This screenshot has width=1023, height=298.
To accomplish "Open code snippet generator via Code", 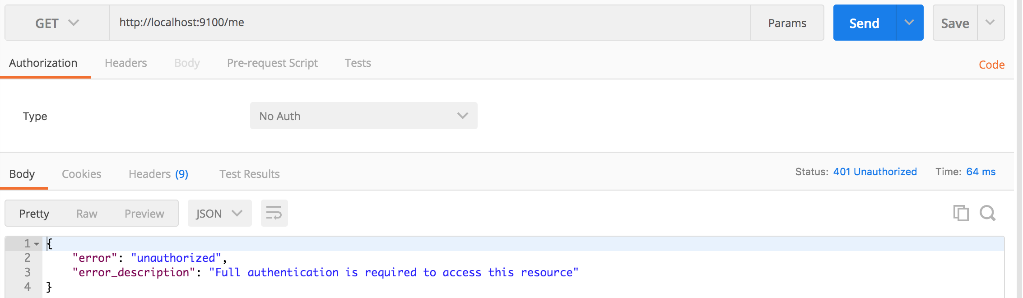I will point(991,65).
